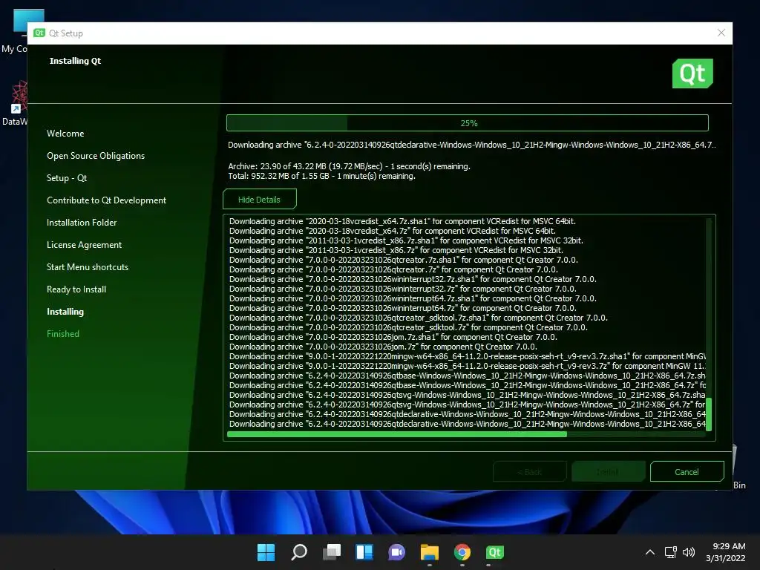Select Ready to Install step
Screen dimensions: 760x570
[x=76, y=289]
